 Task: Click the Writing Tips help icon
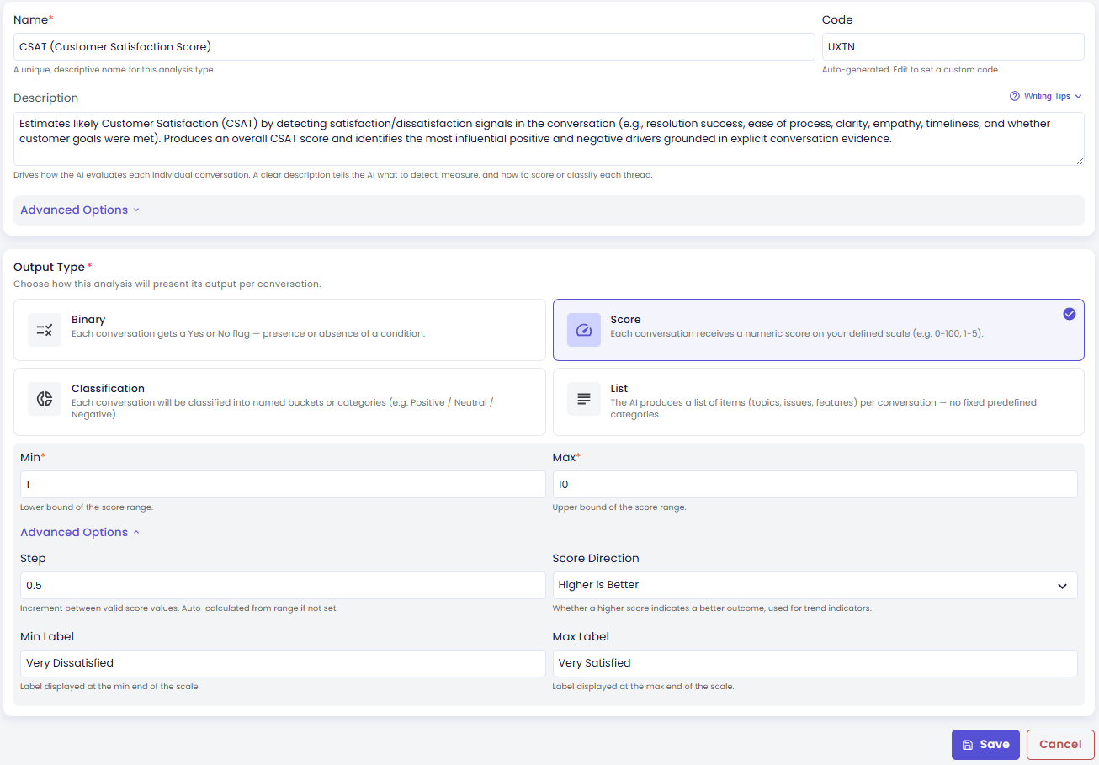coord(1014,96)
